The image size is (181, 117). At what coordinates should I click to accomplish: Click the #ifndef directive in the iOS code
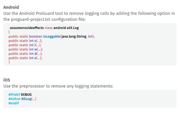pyautogui.click(x=14, y=95)
